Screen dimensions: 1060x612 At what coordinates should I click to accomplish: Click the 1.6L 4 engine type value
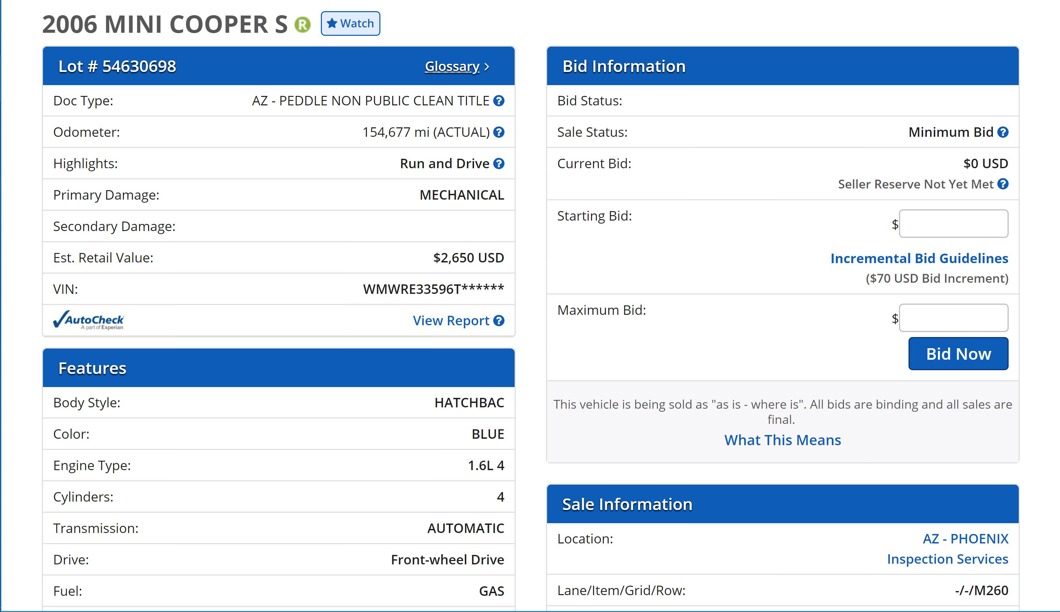click(486, 465)
